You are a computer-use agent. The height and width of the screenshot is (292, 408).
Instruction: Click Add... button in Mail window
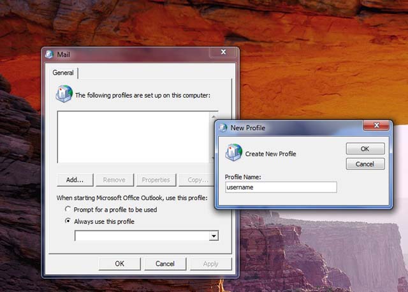click(75, 180)
